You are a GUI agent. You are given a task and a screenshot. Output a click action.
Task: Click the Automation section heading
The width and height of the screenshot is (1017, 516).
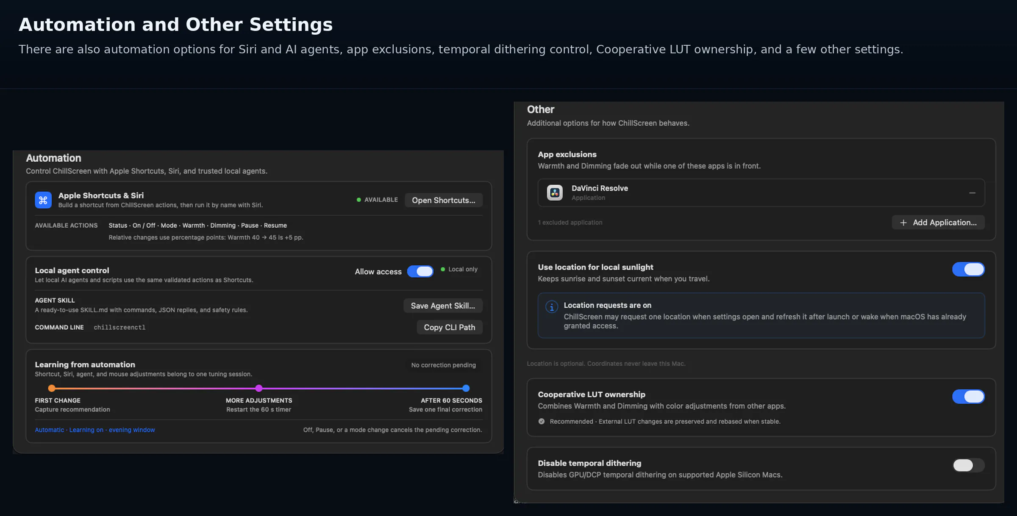click(53, 158)
